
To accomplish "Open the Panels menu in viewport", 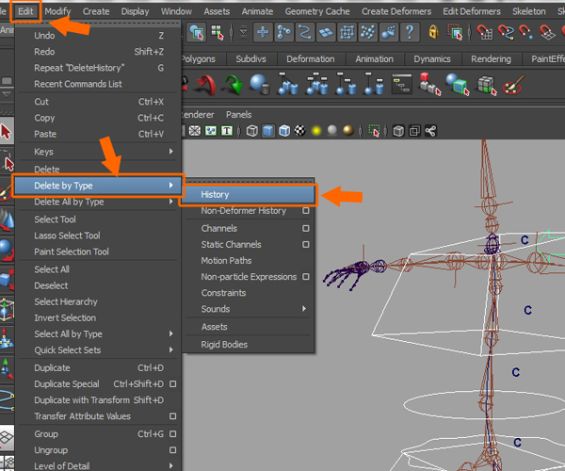I will click(238, 115).
